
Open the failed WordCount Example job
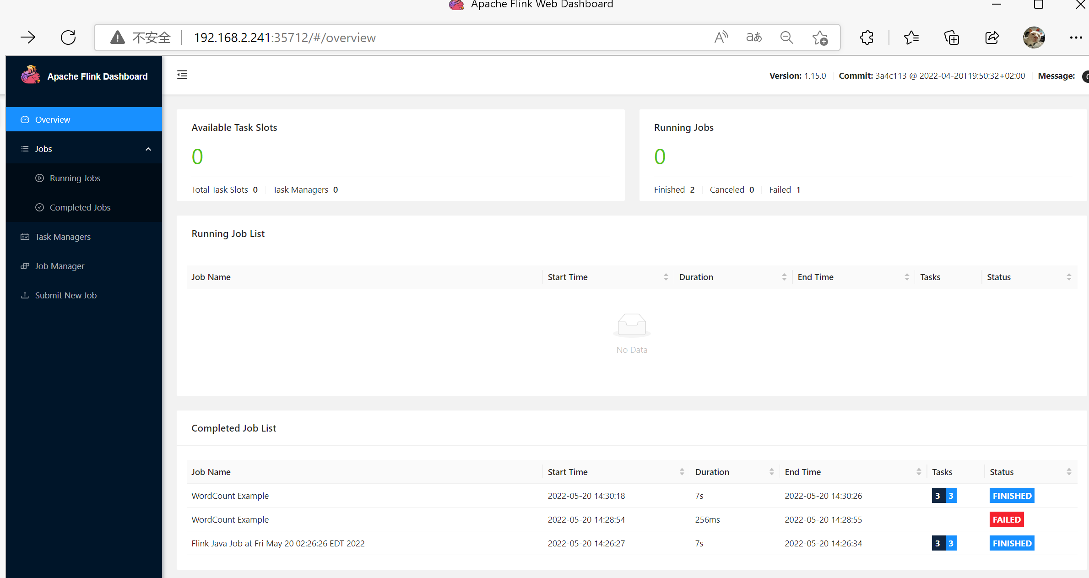(x=230, y=520)
